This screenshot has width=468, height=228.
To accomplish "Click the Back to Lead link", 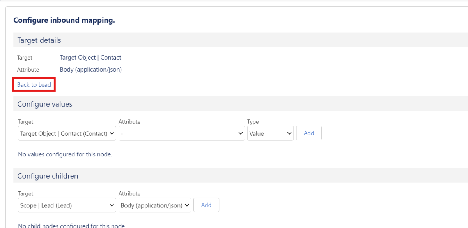I will point(34,85).
